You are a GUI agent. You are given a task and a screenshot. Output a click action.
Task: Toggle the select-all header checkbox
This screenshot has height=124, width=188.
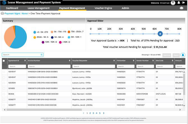pyautogui.click(x=4, y=61)
